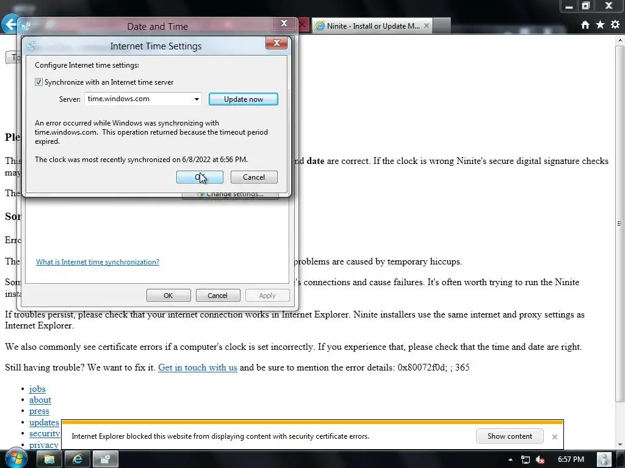Close the Ninite browser tab
The image size is (625, 468).
(x=427, y=26)
